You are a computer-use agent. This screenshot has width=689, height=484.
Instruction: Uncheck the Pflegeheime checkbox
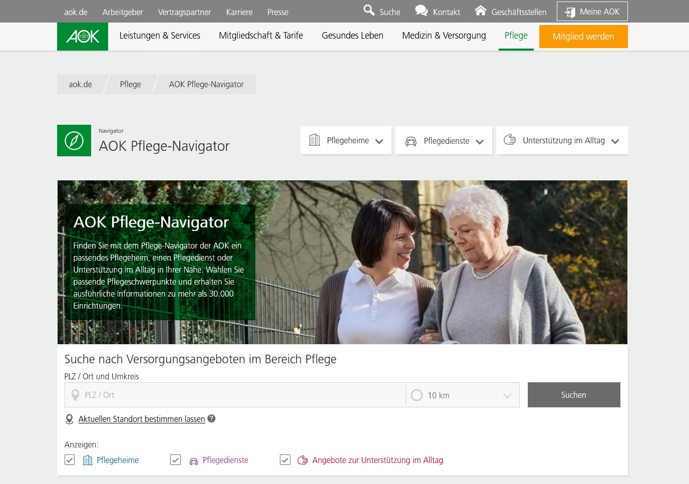pyautogui.click(x=70, y=460)
